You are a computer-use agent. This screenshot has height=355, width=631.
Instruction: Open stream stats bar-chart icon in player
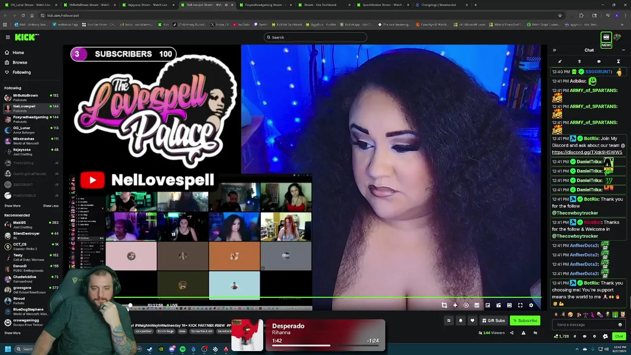tap(477, 305)
